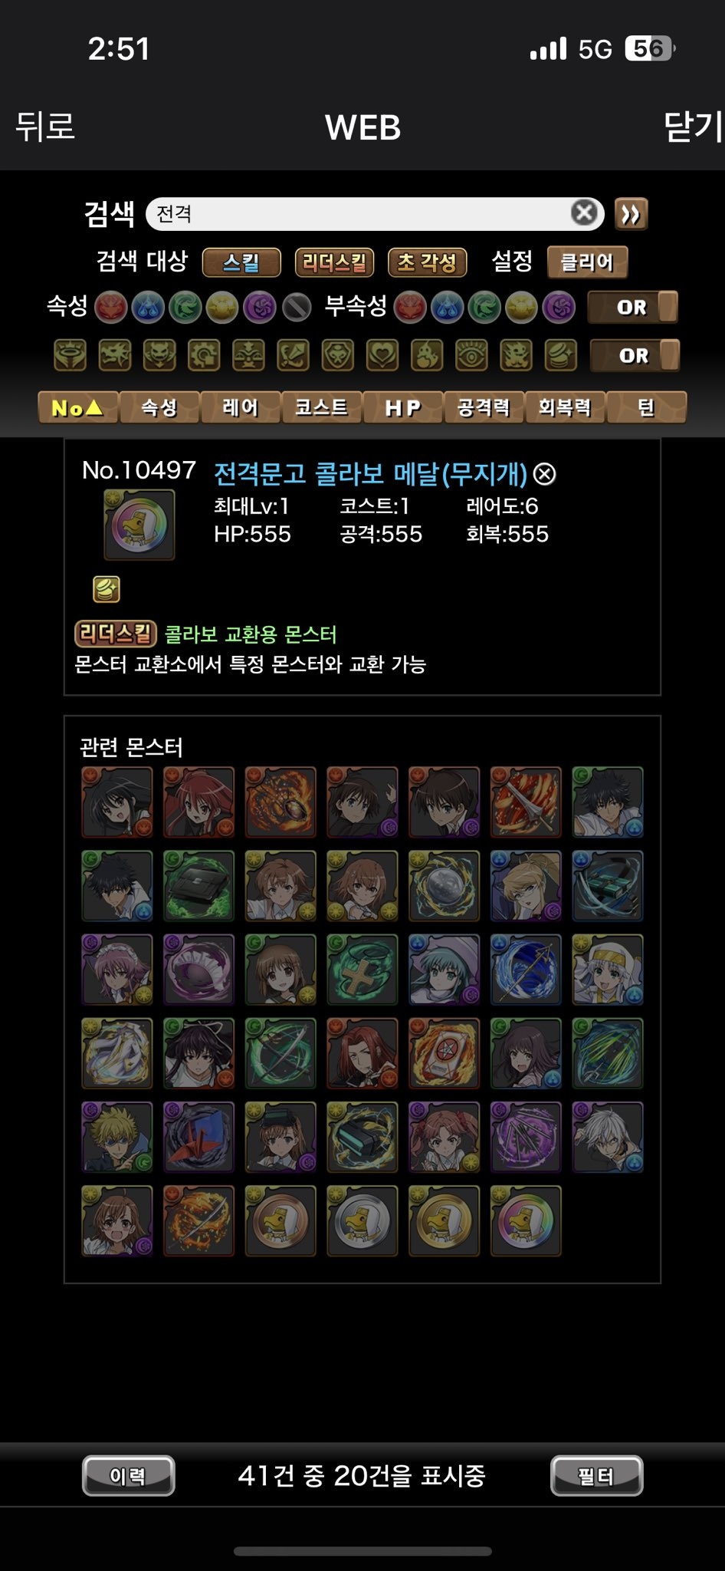Screen dimensions: 725x1571
Task: Select the water attribute filter orb
Action: (148, 308)
